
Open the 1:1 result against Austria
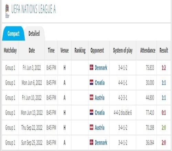click(164, 98)
